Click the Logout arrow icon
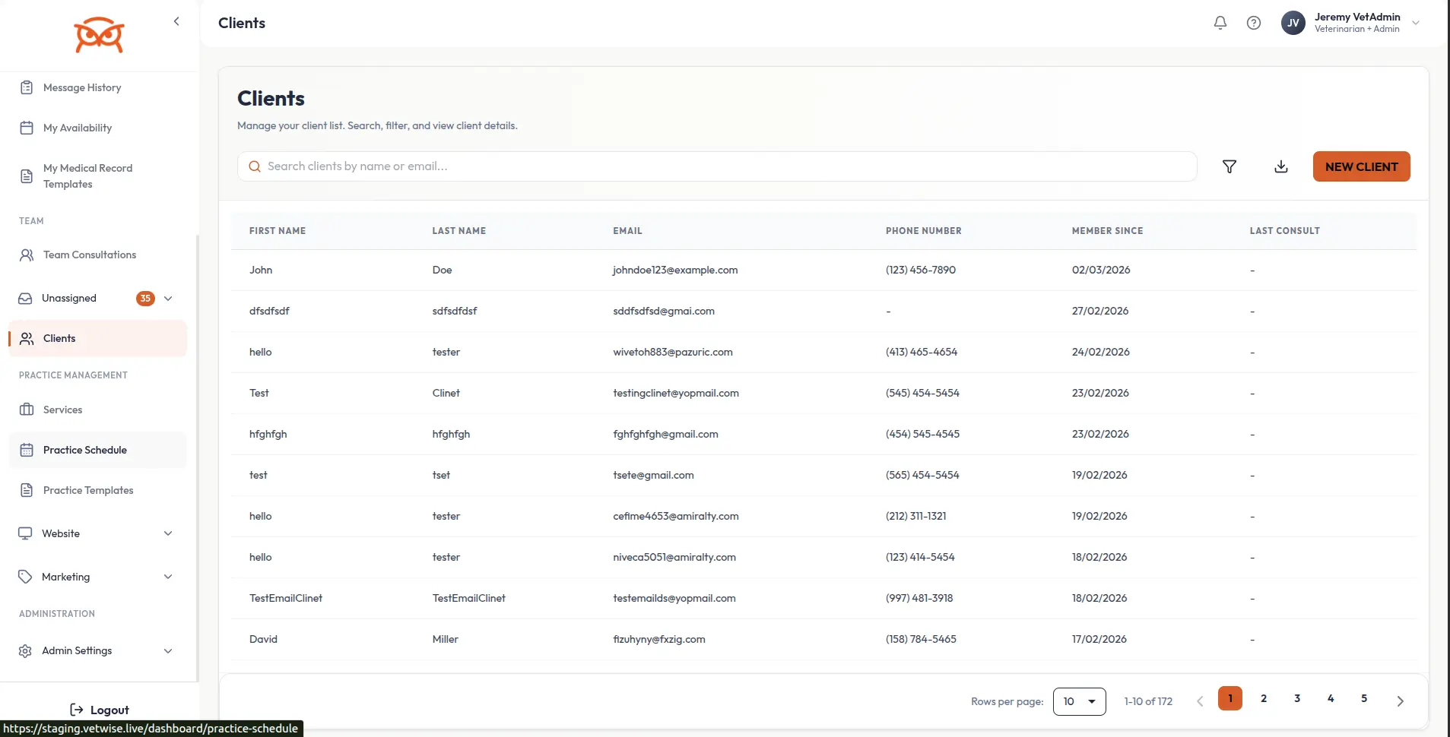The height and width of the screenshot is (737, 1450). point(77,710)
